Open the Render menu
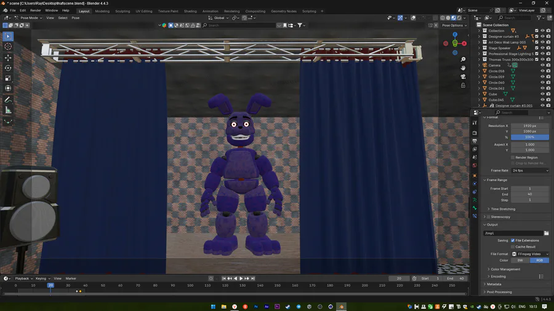 [x=35, y=10]
